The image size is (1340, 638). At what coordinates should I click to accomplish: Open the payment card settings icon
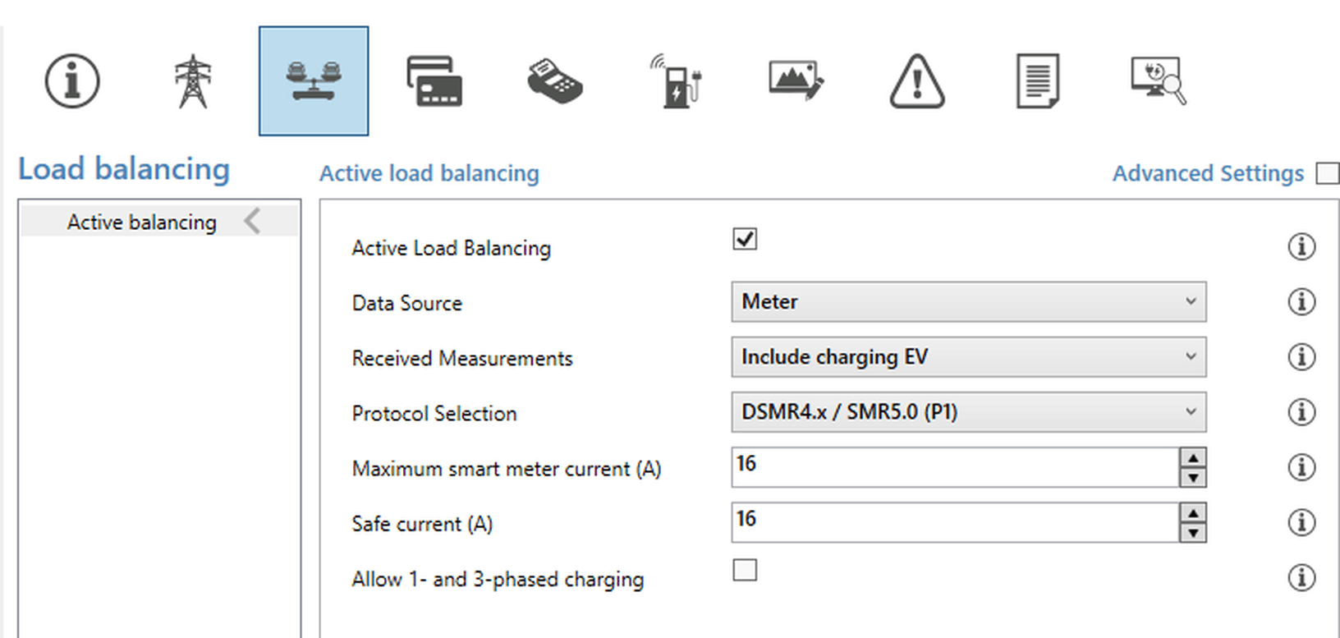coord(434,81)
